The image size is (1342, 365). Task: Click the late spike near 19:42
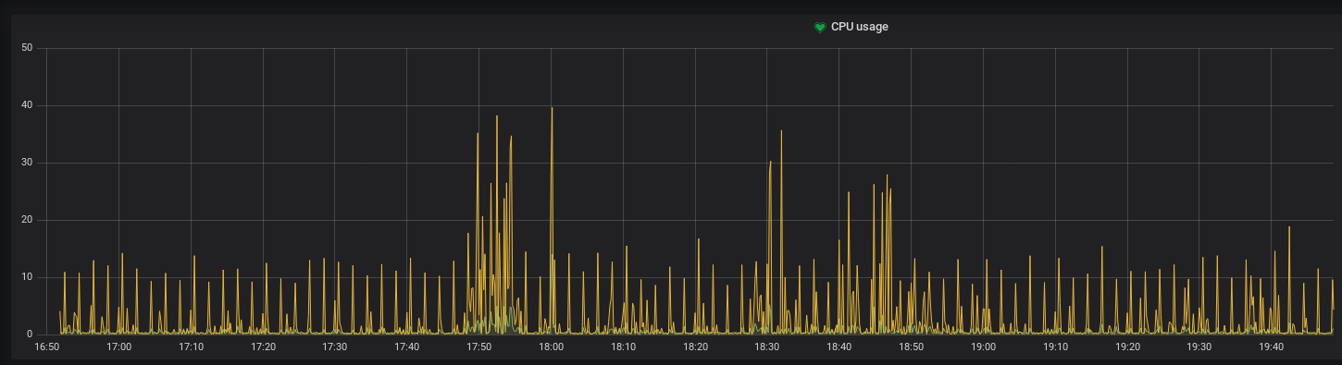pyautogui.click(x=1288, y=227)
